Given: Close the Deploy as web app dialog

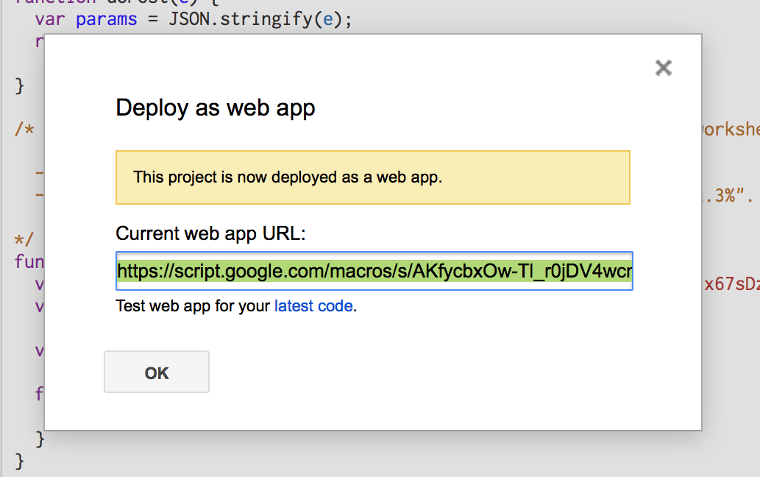Looking at the screenshot, I should (x=663, y=68).
